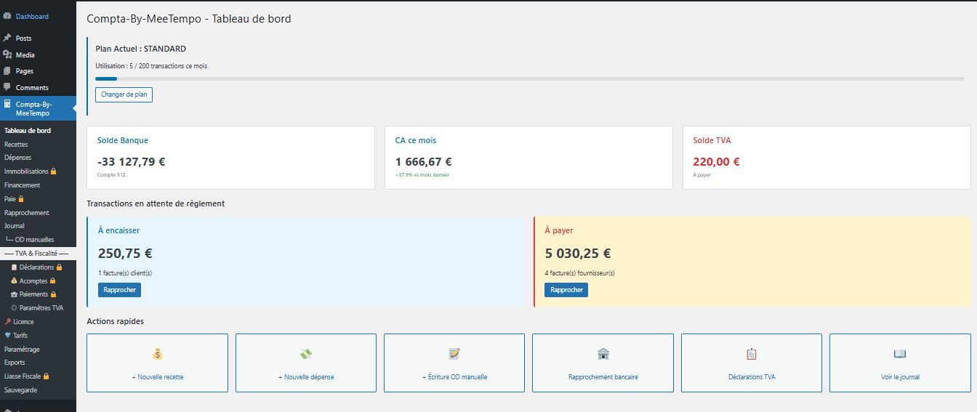This screenshot has height=412, width=977.
Task: Open Financement in the sidebar
Action: click(23, 185)
